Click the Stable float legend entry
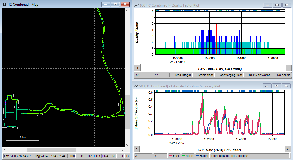This screenshot has width=293, height=160. (x=204, y=75)
